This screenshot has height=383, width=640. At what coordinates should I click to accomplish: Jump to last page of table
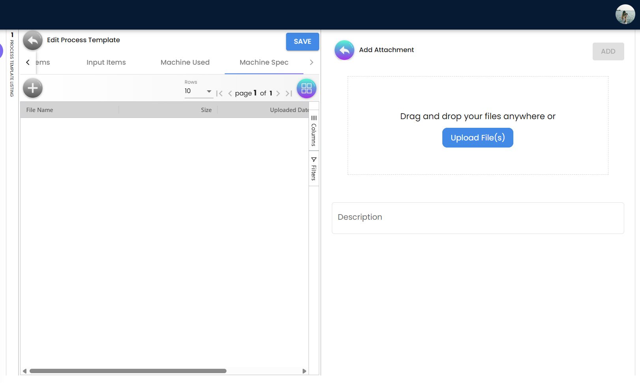tap(289, 93)
